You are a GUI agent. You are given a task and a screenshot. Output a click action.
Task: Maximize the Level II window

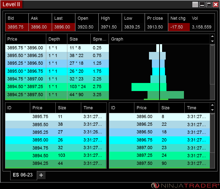click(x=209, y=4)
